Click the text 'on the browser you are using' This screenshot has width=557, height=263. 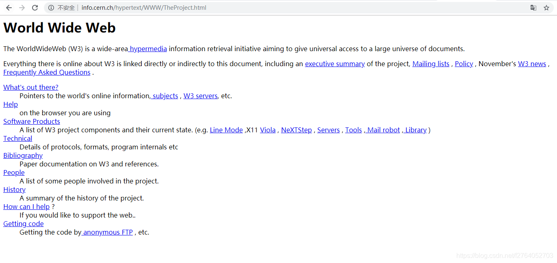(x=65, y=113)
